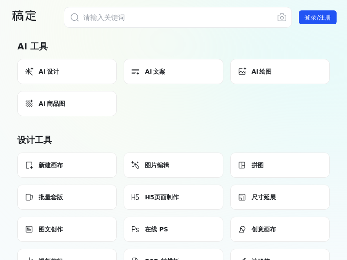Select the 拼图 collage tool
347x260 pixels.
(280, 165)
